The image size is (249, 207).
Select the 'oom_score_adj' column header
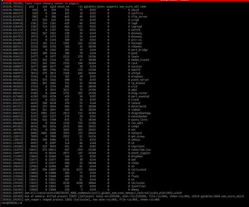coord(129,7)
